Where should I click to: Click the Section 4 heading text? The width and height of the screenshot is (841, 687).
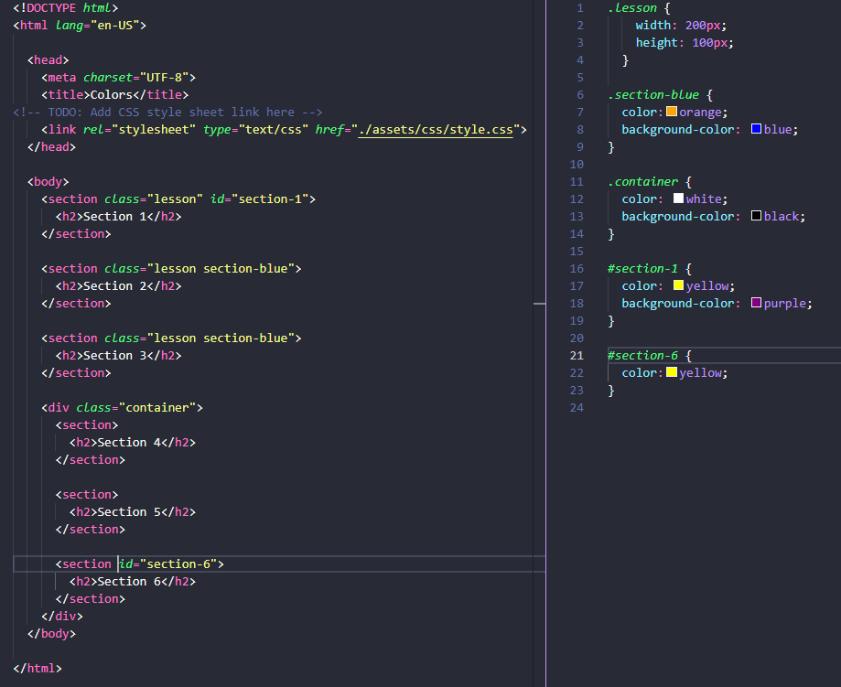coord(129,443)
